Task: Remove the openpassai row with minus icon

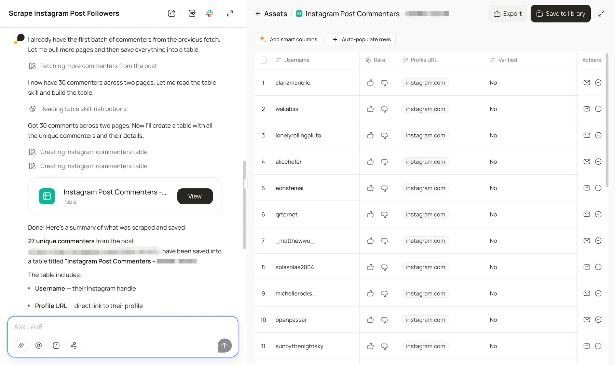Action: pos(598,320)
